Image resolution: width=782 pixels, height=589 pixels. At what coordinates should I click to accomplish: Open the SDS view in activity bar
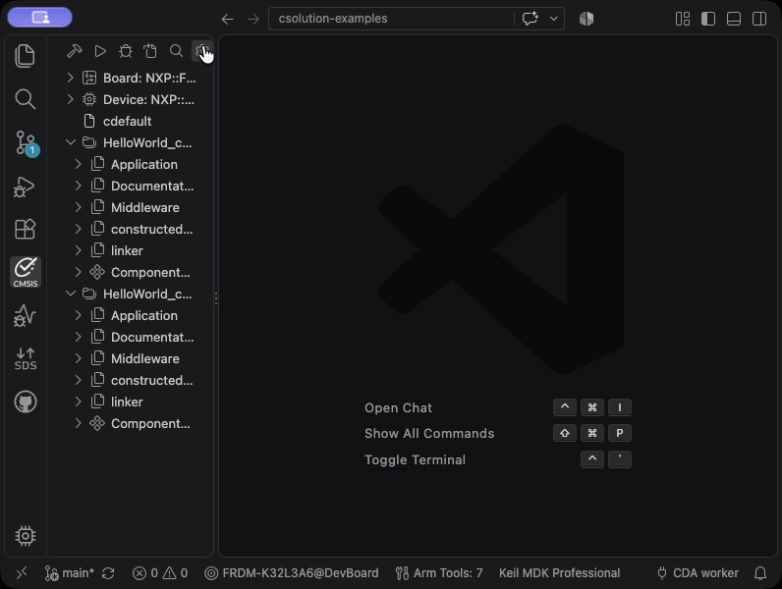pos(26,358)
